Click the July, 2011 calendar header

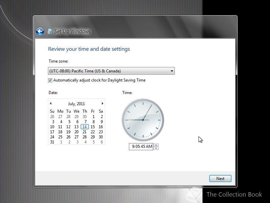[77, 104]
